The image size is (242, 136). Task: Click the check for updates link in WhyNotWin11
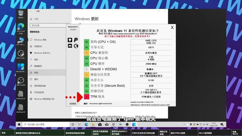point(73,104)
